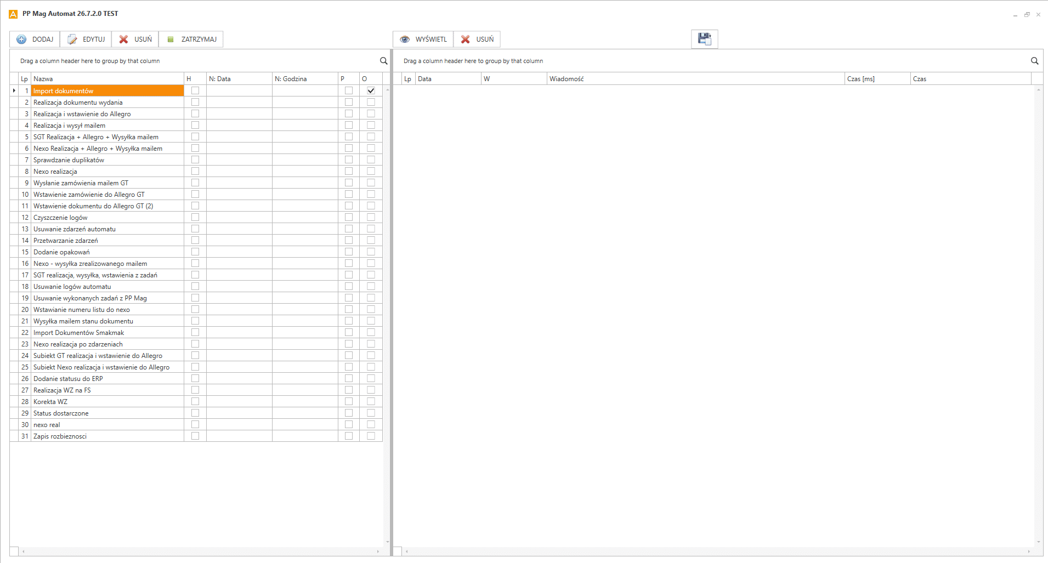Check the P checkbox for Realizacja dokumentu wydania
1048x563 pixels.
click(x=349, y=102)
